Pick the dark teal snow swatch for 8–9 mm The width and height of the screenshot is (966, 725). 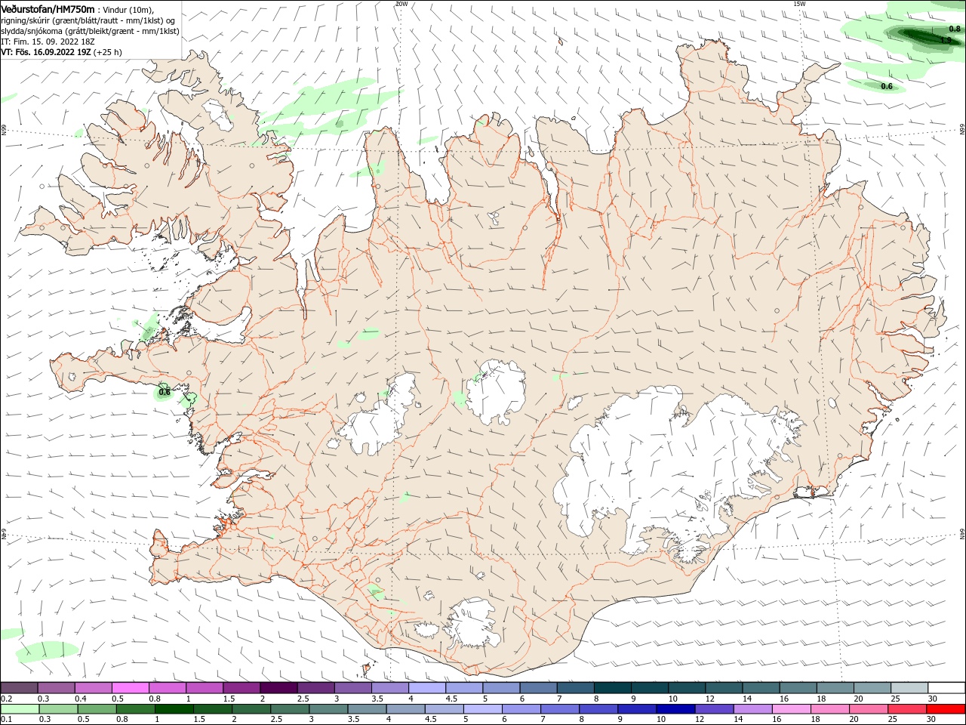tap(613, 687)
